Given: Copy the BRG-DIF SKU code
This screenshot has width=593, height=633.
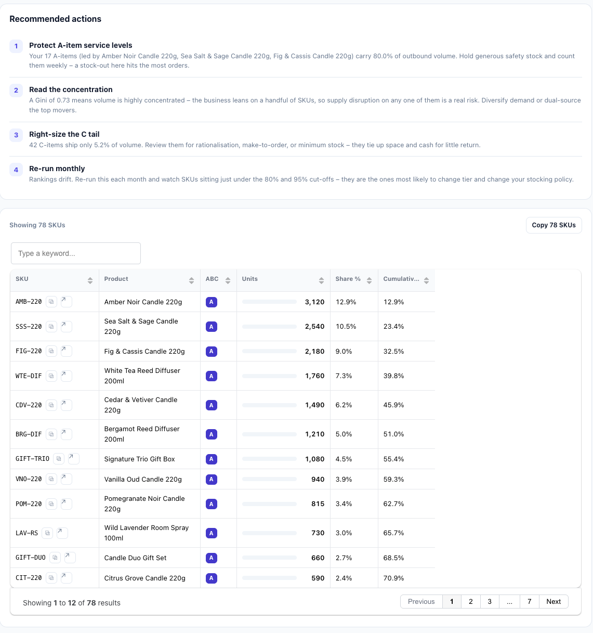Looking at the screenshot, I should (51, 434).
